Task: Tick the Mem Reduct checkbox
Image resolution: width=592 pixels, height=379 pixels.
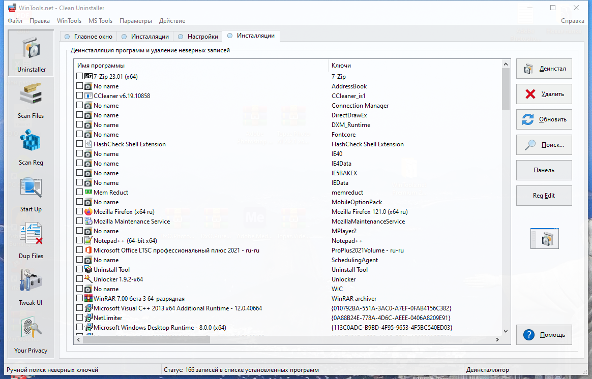Action: [x=79, y=193]
